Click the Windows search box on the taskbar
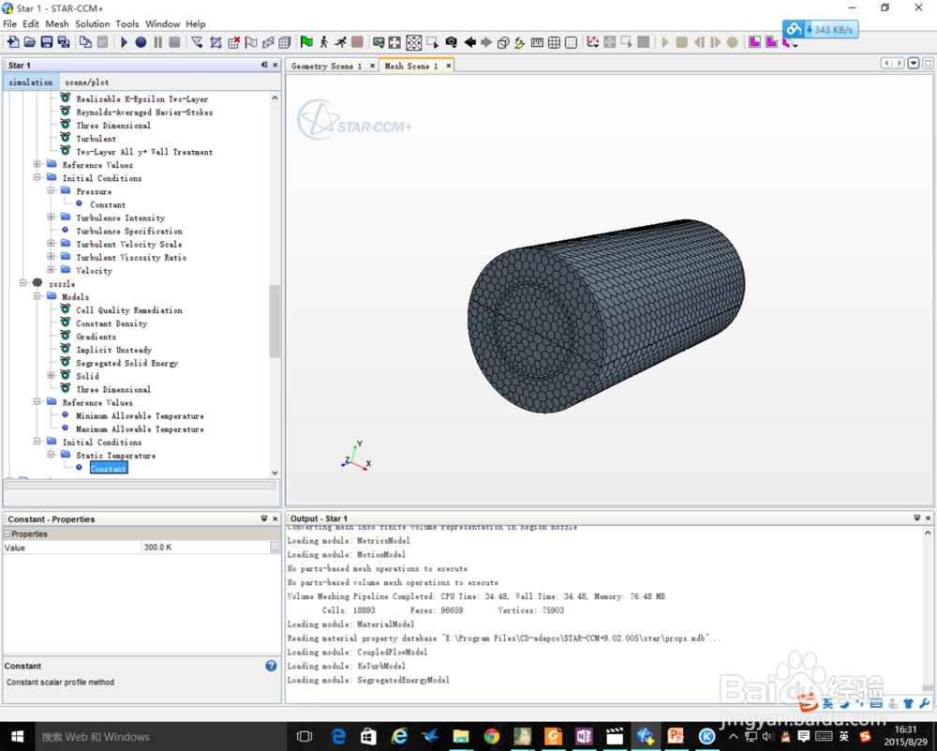Viewport: 937px width, 751px height. (161, 736)
